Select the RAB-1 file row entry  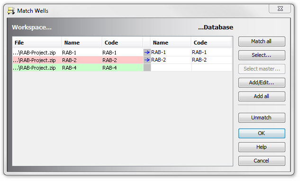(x=37, y=53)
